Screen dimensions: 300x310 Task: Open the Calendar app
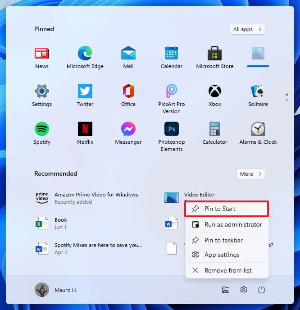[172, 58]
